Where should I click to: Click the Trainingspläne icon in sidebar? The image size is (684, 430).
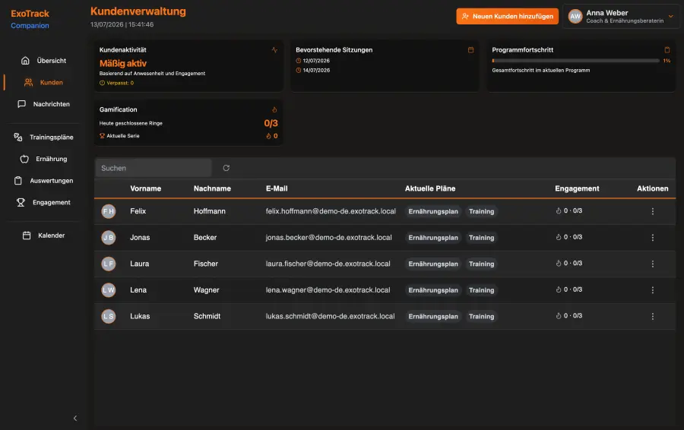pos(18,138)
